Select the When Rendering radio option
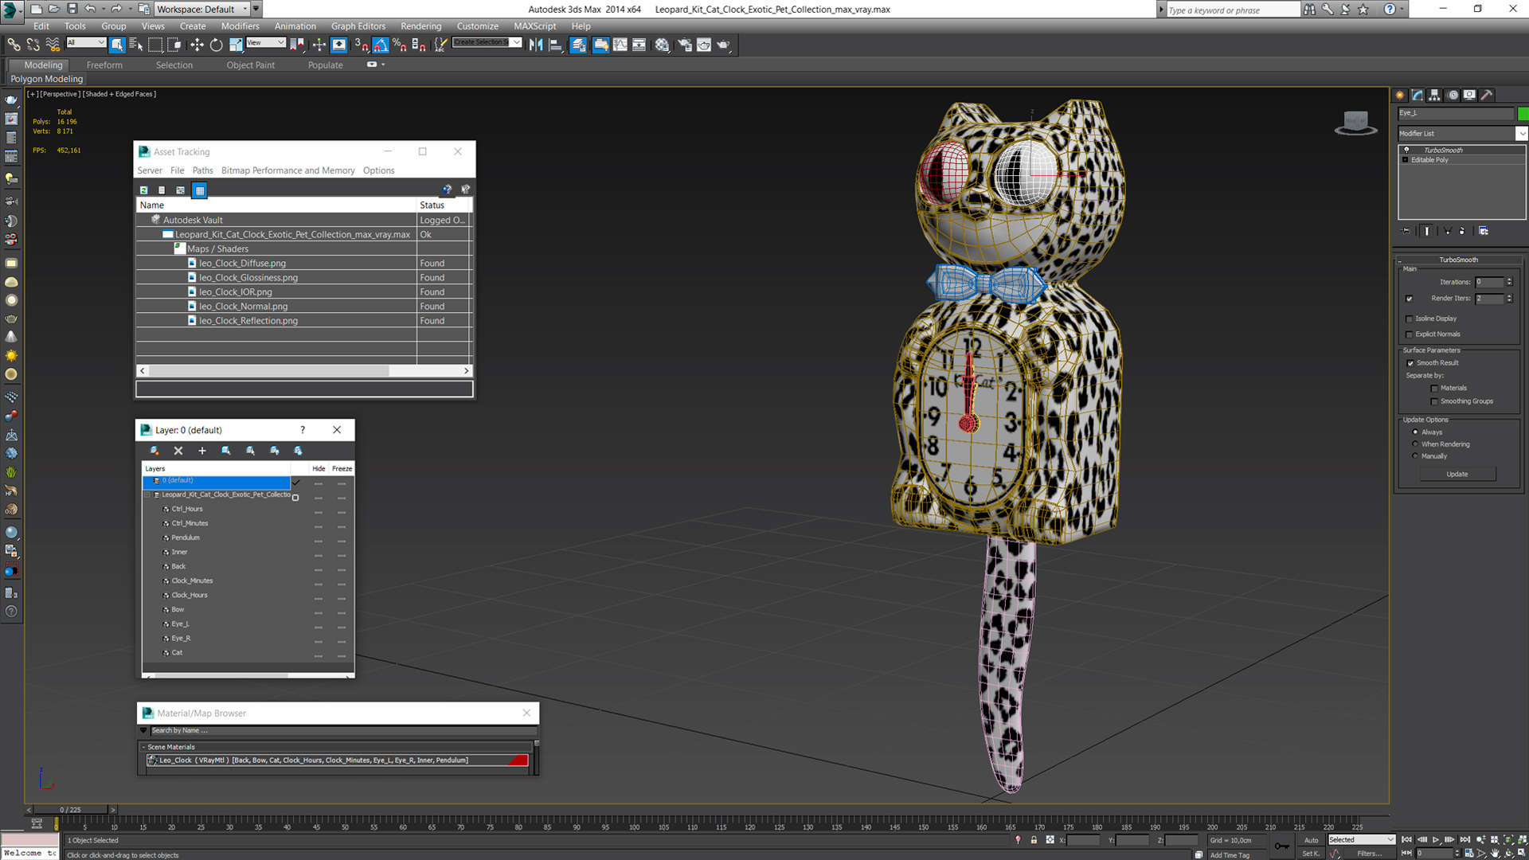This screenshot has width=1529, height=860. point(1415,444)
